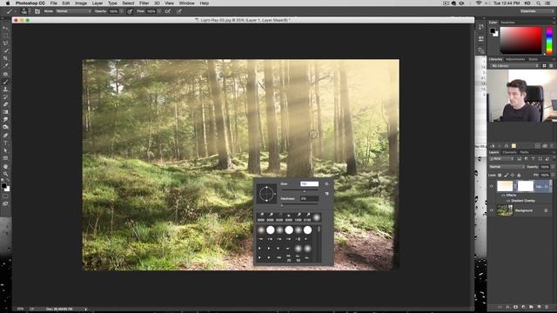Select the Dodge tool
The width and height of the screenshot is (557, 313).
tap(5, 128)
